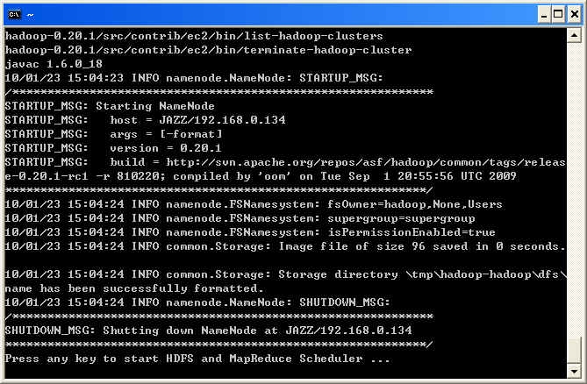Open the console system menu icon
Image resolution: width=587 pixels, height=384 pixels.
pos(15,15)
